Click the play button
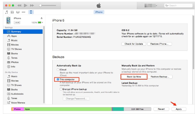This screenshot has height=114, width=195. 26,6
